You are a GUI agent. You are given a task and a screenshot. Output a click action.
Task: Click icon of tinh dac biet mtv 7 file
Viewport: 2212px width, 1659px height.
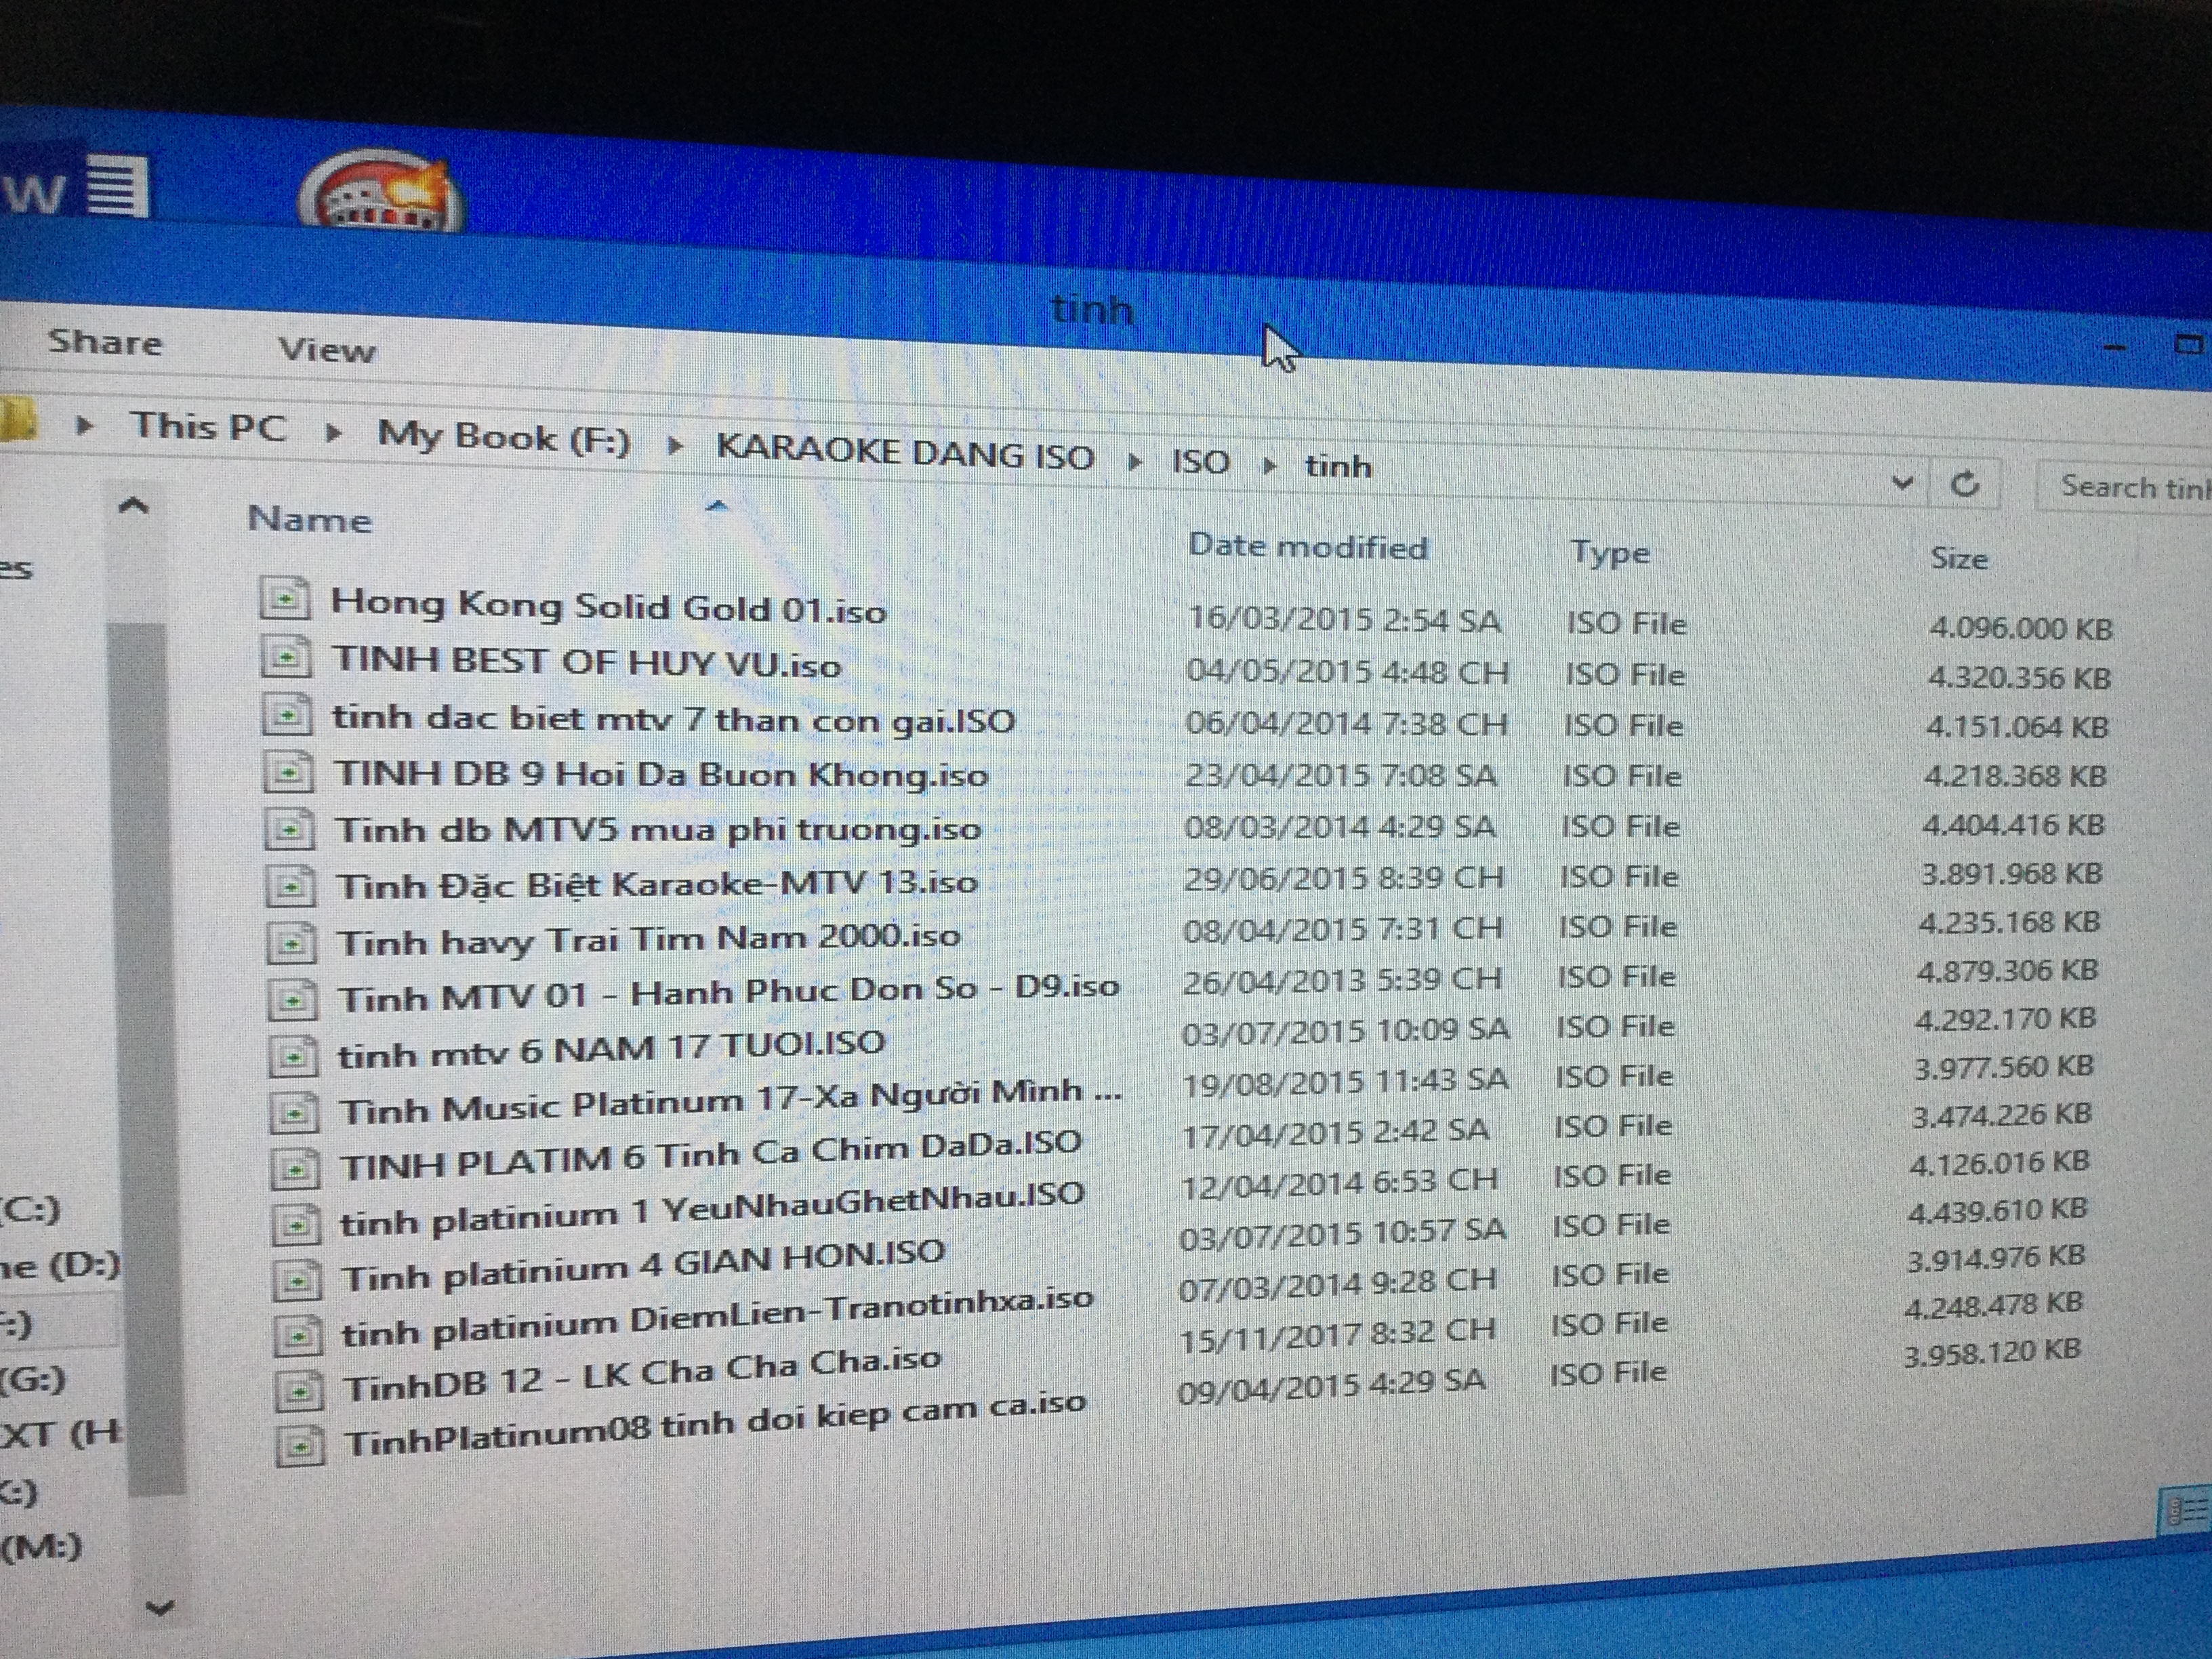pos(286,714)
